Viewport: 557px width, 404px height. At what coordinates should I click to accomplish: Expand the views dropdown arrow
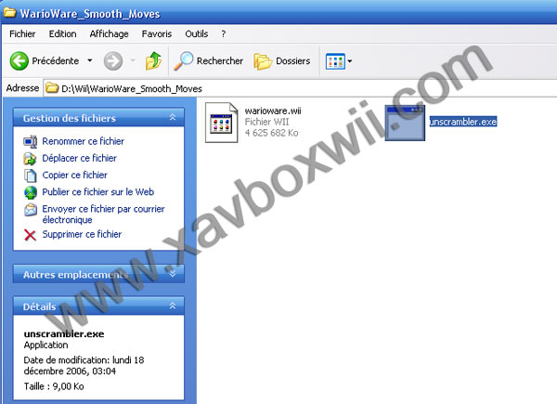(x=350, y=61)
